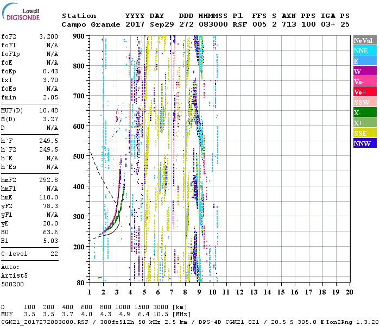Click the SSW legend color box
This screenshot has width=380, height=326.
pyautogui.click(x=364, y=102)
